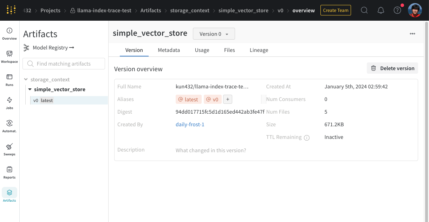The width and height of the screenshot is (429, 222).
Task: Click the simple_vector_store breadcrumb
Action: coord(243,11)
